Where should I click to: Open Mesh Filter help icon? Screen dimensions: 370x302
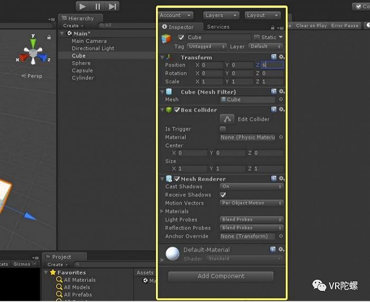[273, 91]
